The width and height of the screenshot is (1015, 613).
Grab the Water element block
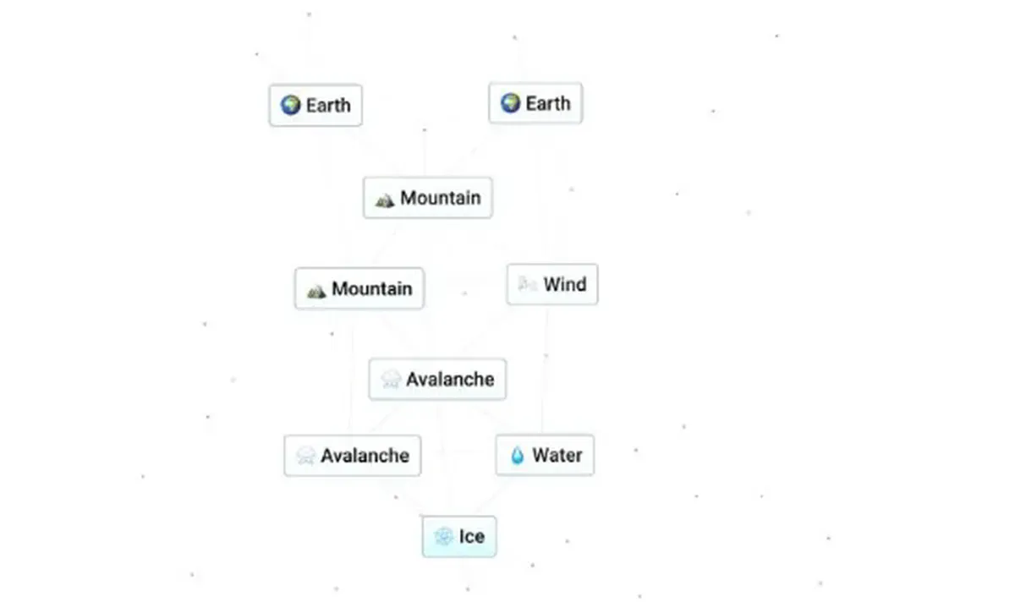tap(545, 456)
